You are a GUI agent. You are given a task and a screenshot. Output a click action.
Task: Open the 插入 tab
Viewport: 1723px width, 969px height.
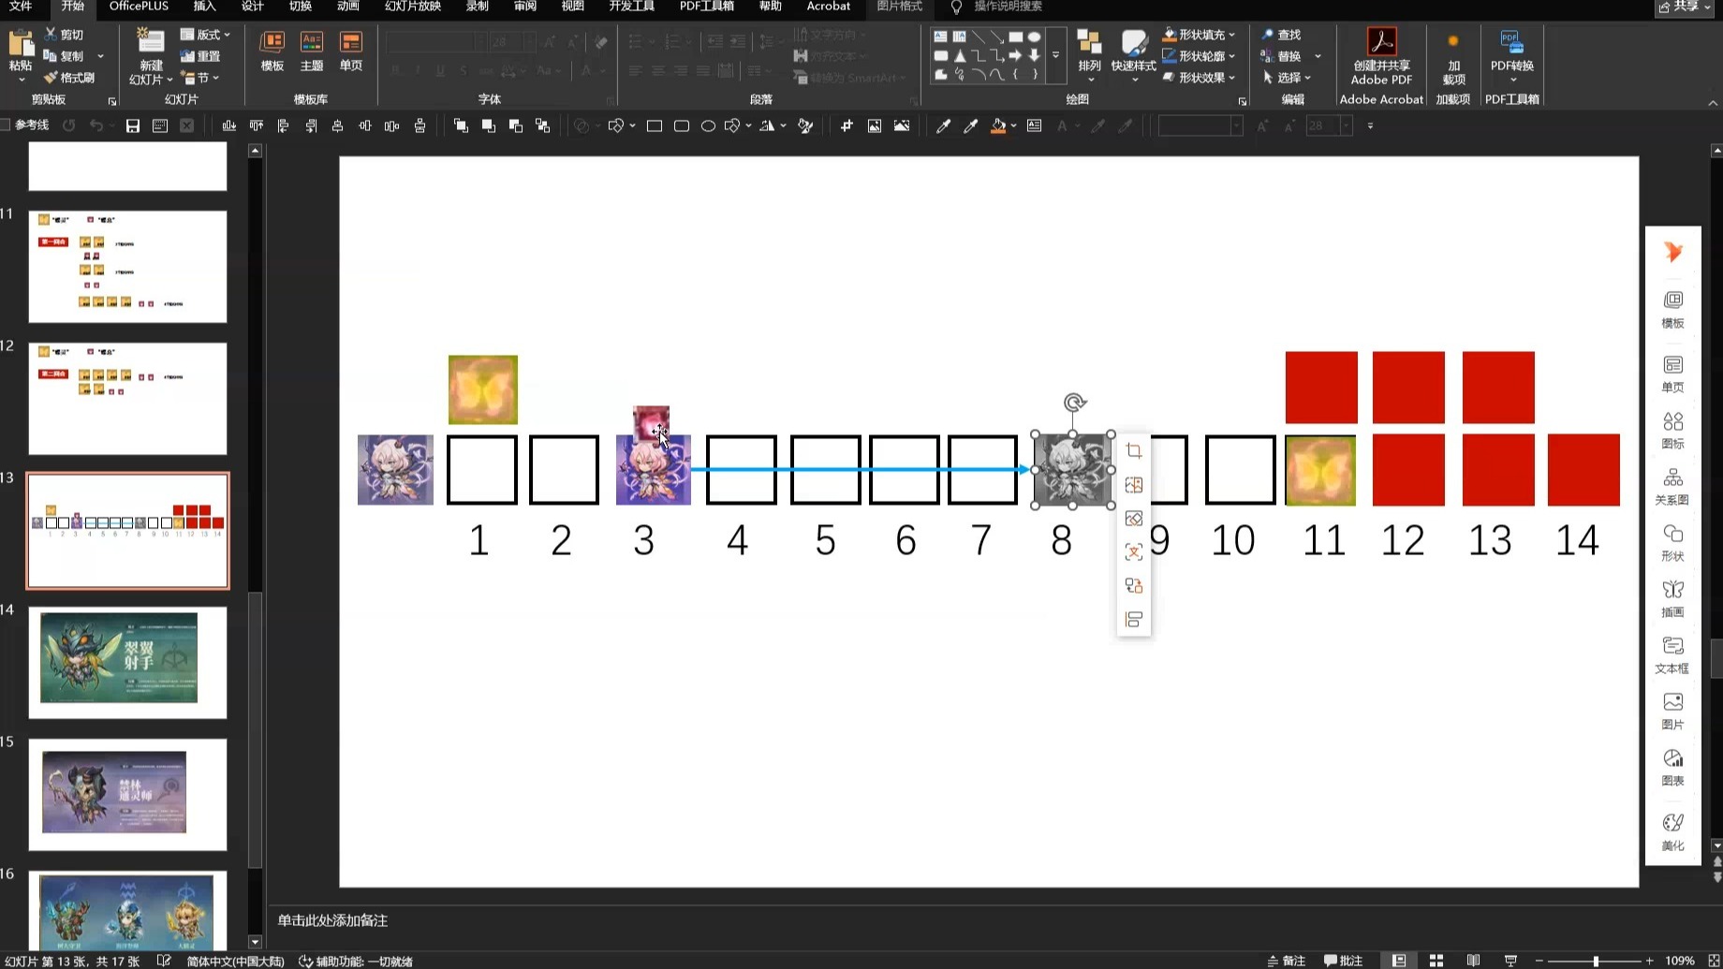(x=204, y=7)
